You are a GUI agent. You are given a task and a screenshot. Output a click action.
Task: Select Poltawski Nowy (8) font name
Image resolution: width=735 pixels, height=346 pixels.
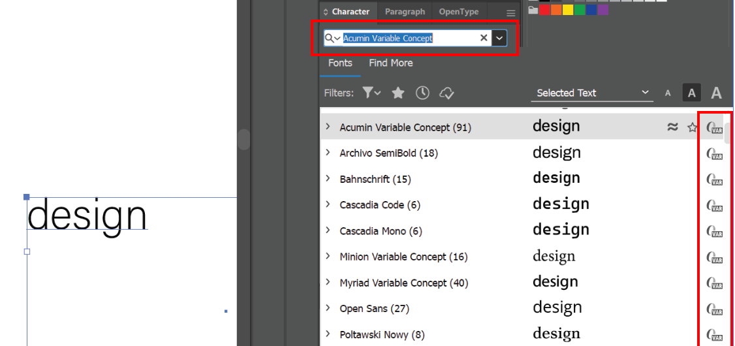383,335
